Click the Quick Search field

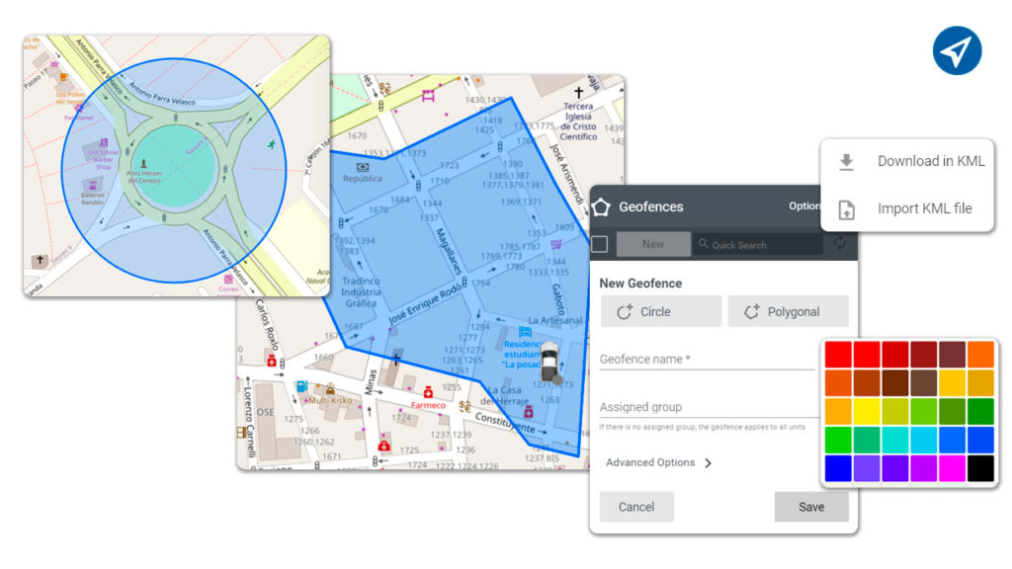(758, 245)
